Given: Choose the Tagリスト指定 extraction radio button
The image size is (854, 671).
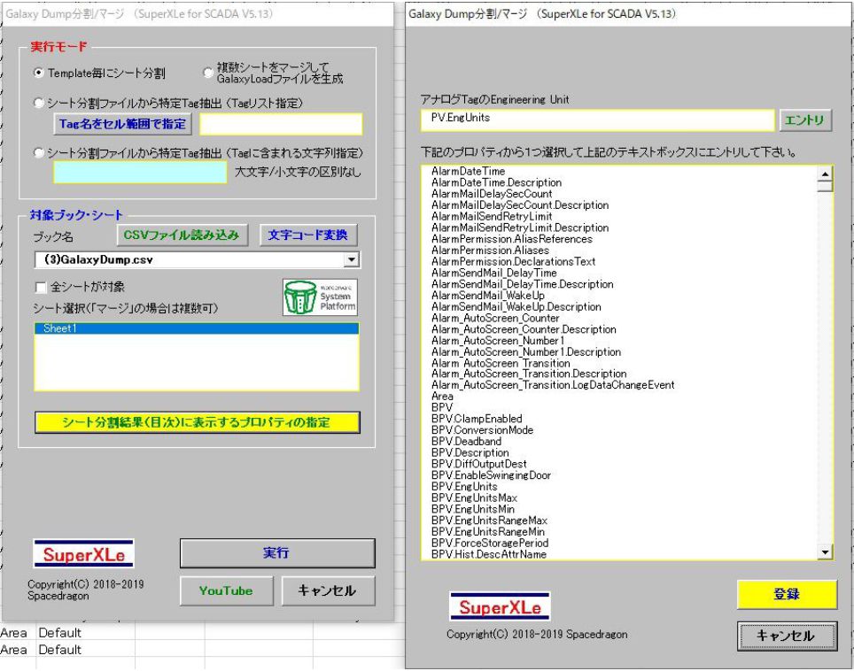Looking at the screenshot, I should pyautogui.click(x=39, y=103).
